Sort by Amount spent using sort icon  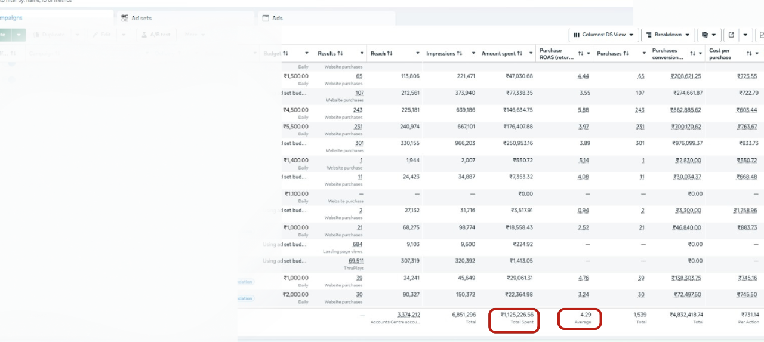[x=520, y=54]
